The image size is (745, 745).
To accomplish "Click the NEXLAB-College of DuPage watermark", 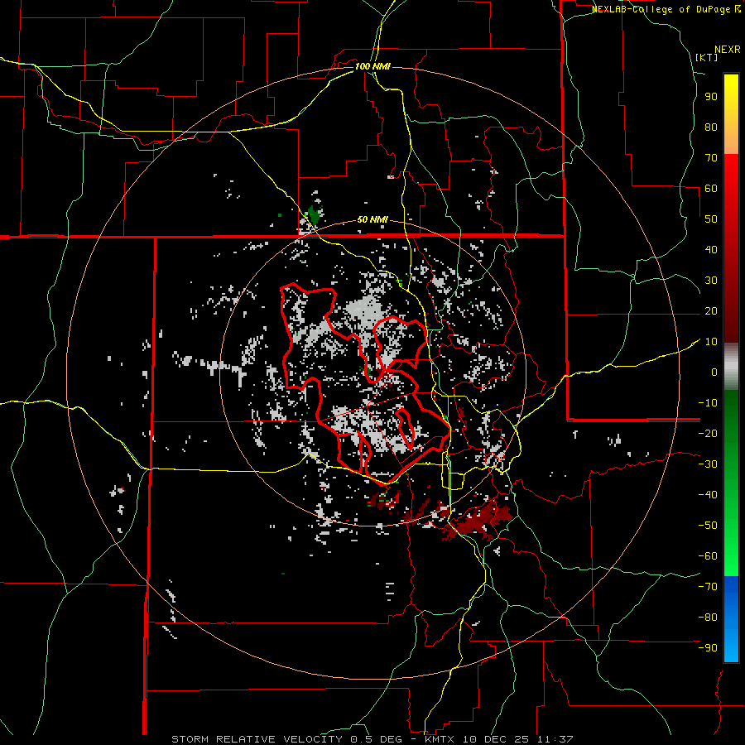I will tap(661, 9).
